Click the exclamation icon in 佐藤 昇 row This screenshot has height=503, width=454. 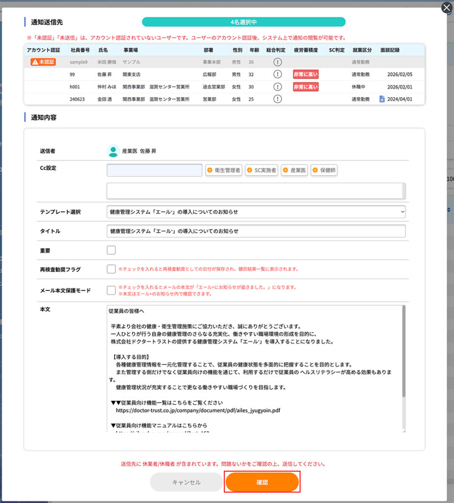[277, 75]
